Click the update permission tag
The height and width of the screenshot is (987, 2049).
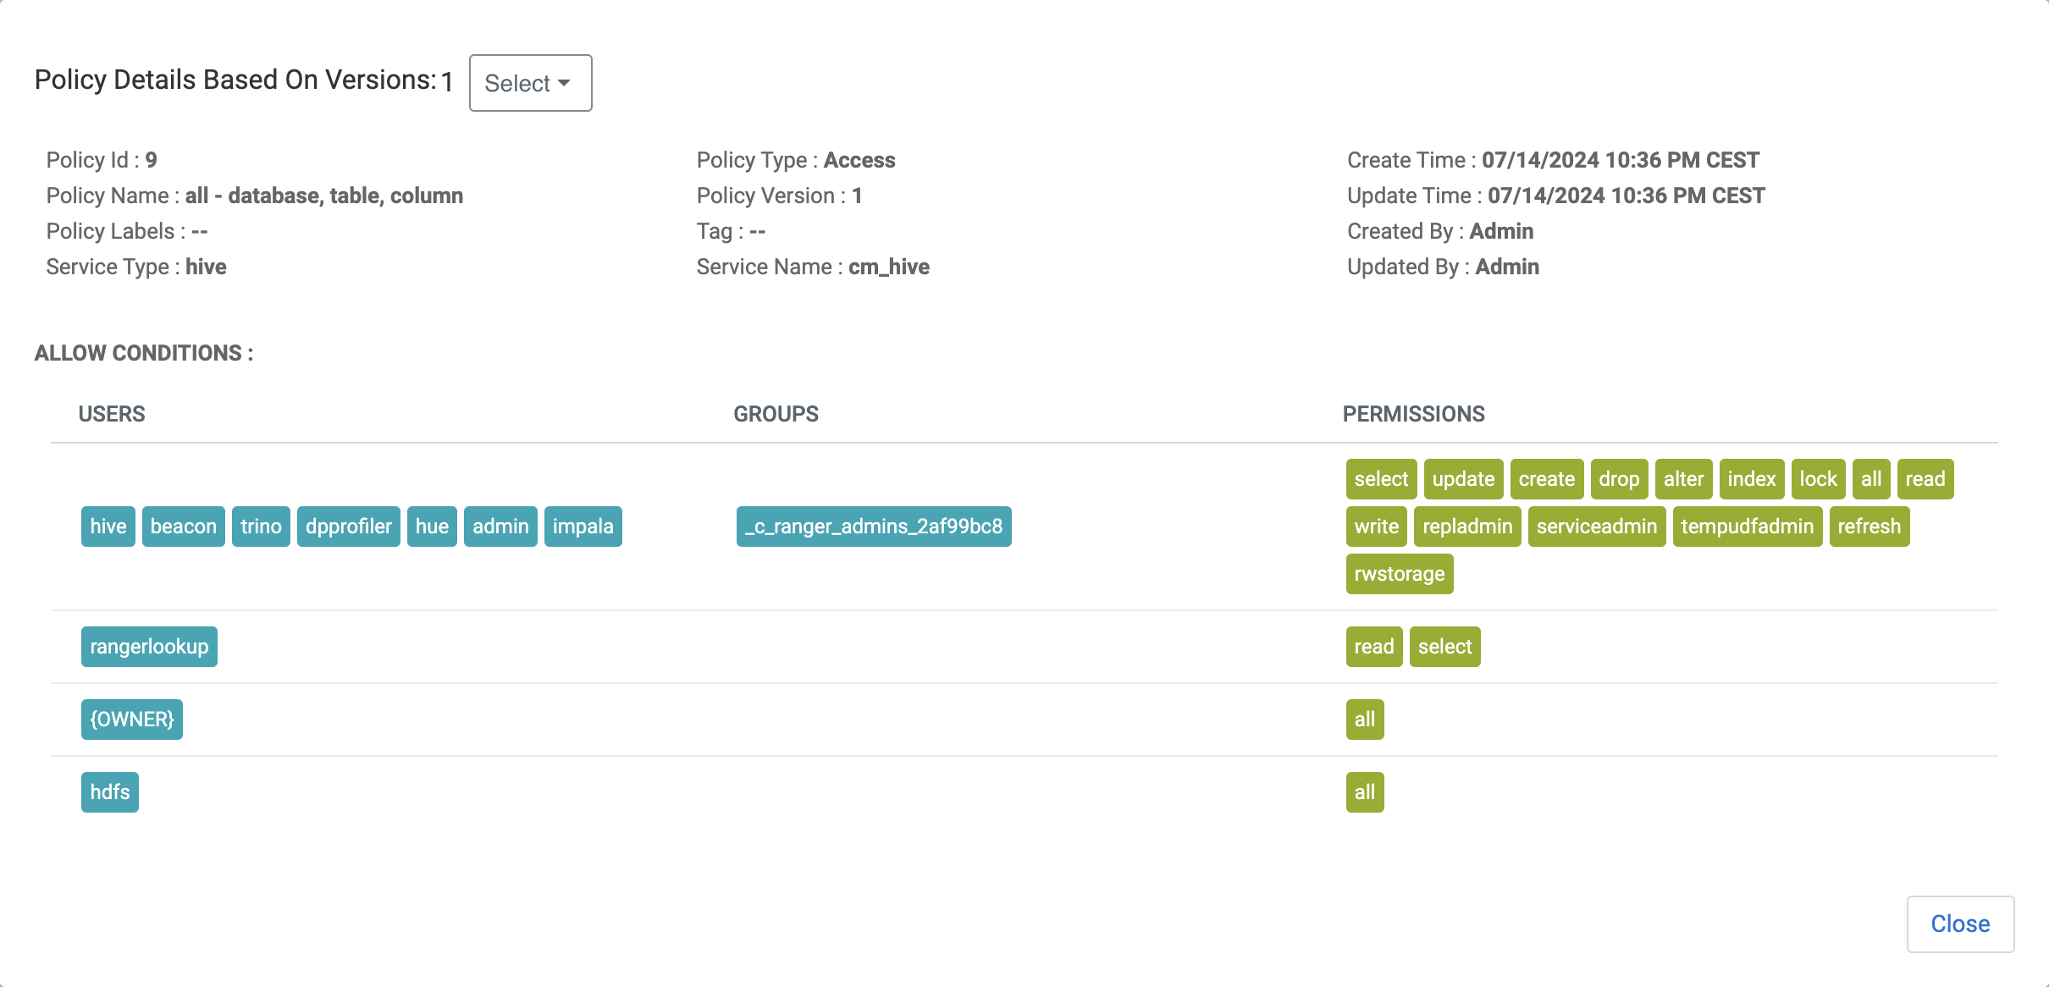[x=1463, y=479]
